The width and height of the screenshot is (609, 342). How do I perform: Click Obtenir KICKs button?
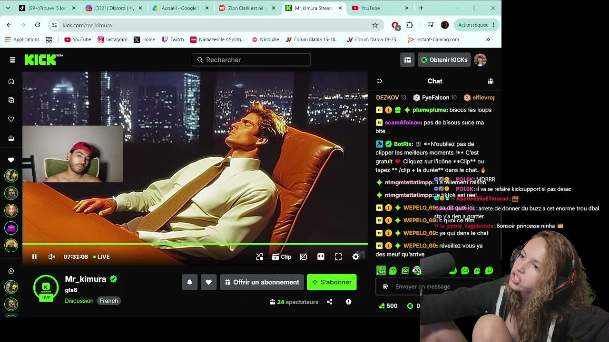click(x=444, y=60)
